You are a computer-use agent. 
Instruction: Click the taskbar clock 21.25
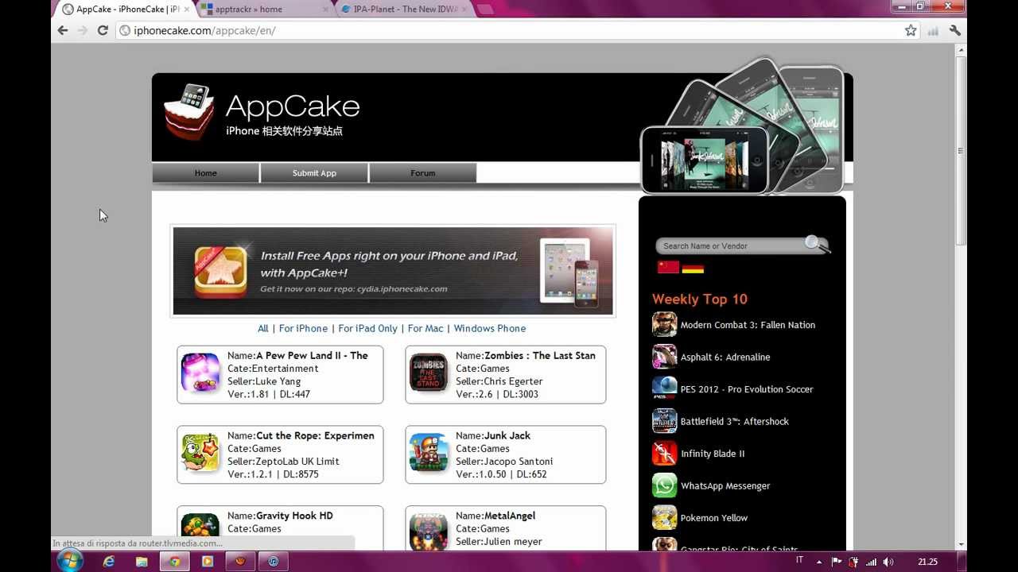tap(927, 562)
